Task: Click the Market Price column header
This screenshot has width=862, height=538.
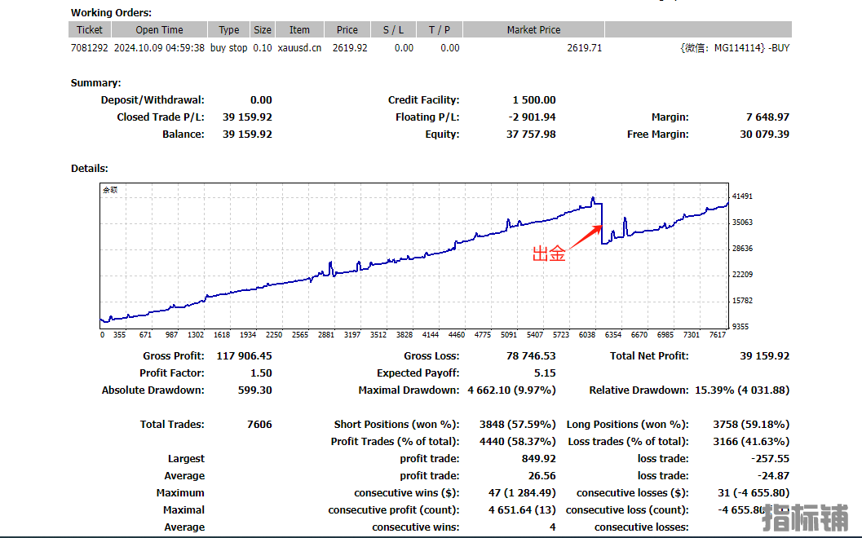Action: (x=533, y=30)
